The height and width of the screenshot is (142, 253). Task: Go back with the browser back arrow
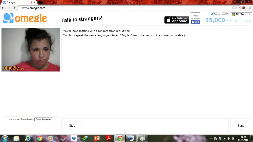click(x=3, y=8)
